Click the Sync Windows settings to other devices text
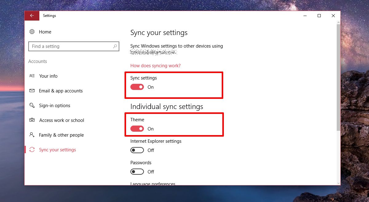This screenshot has height=202, width=369. pos(177,46)
